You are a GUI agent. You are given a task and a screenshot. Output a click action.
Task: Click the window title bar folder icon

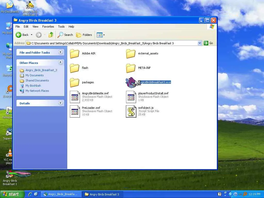tap(16, 20)
